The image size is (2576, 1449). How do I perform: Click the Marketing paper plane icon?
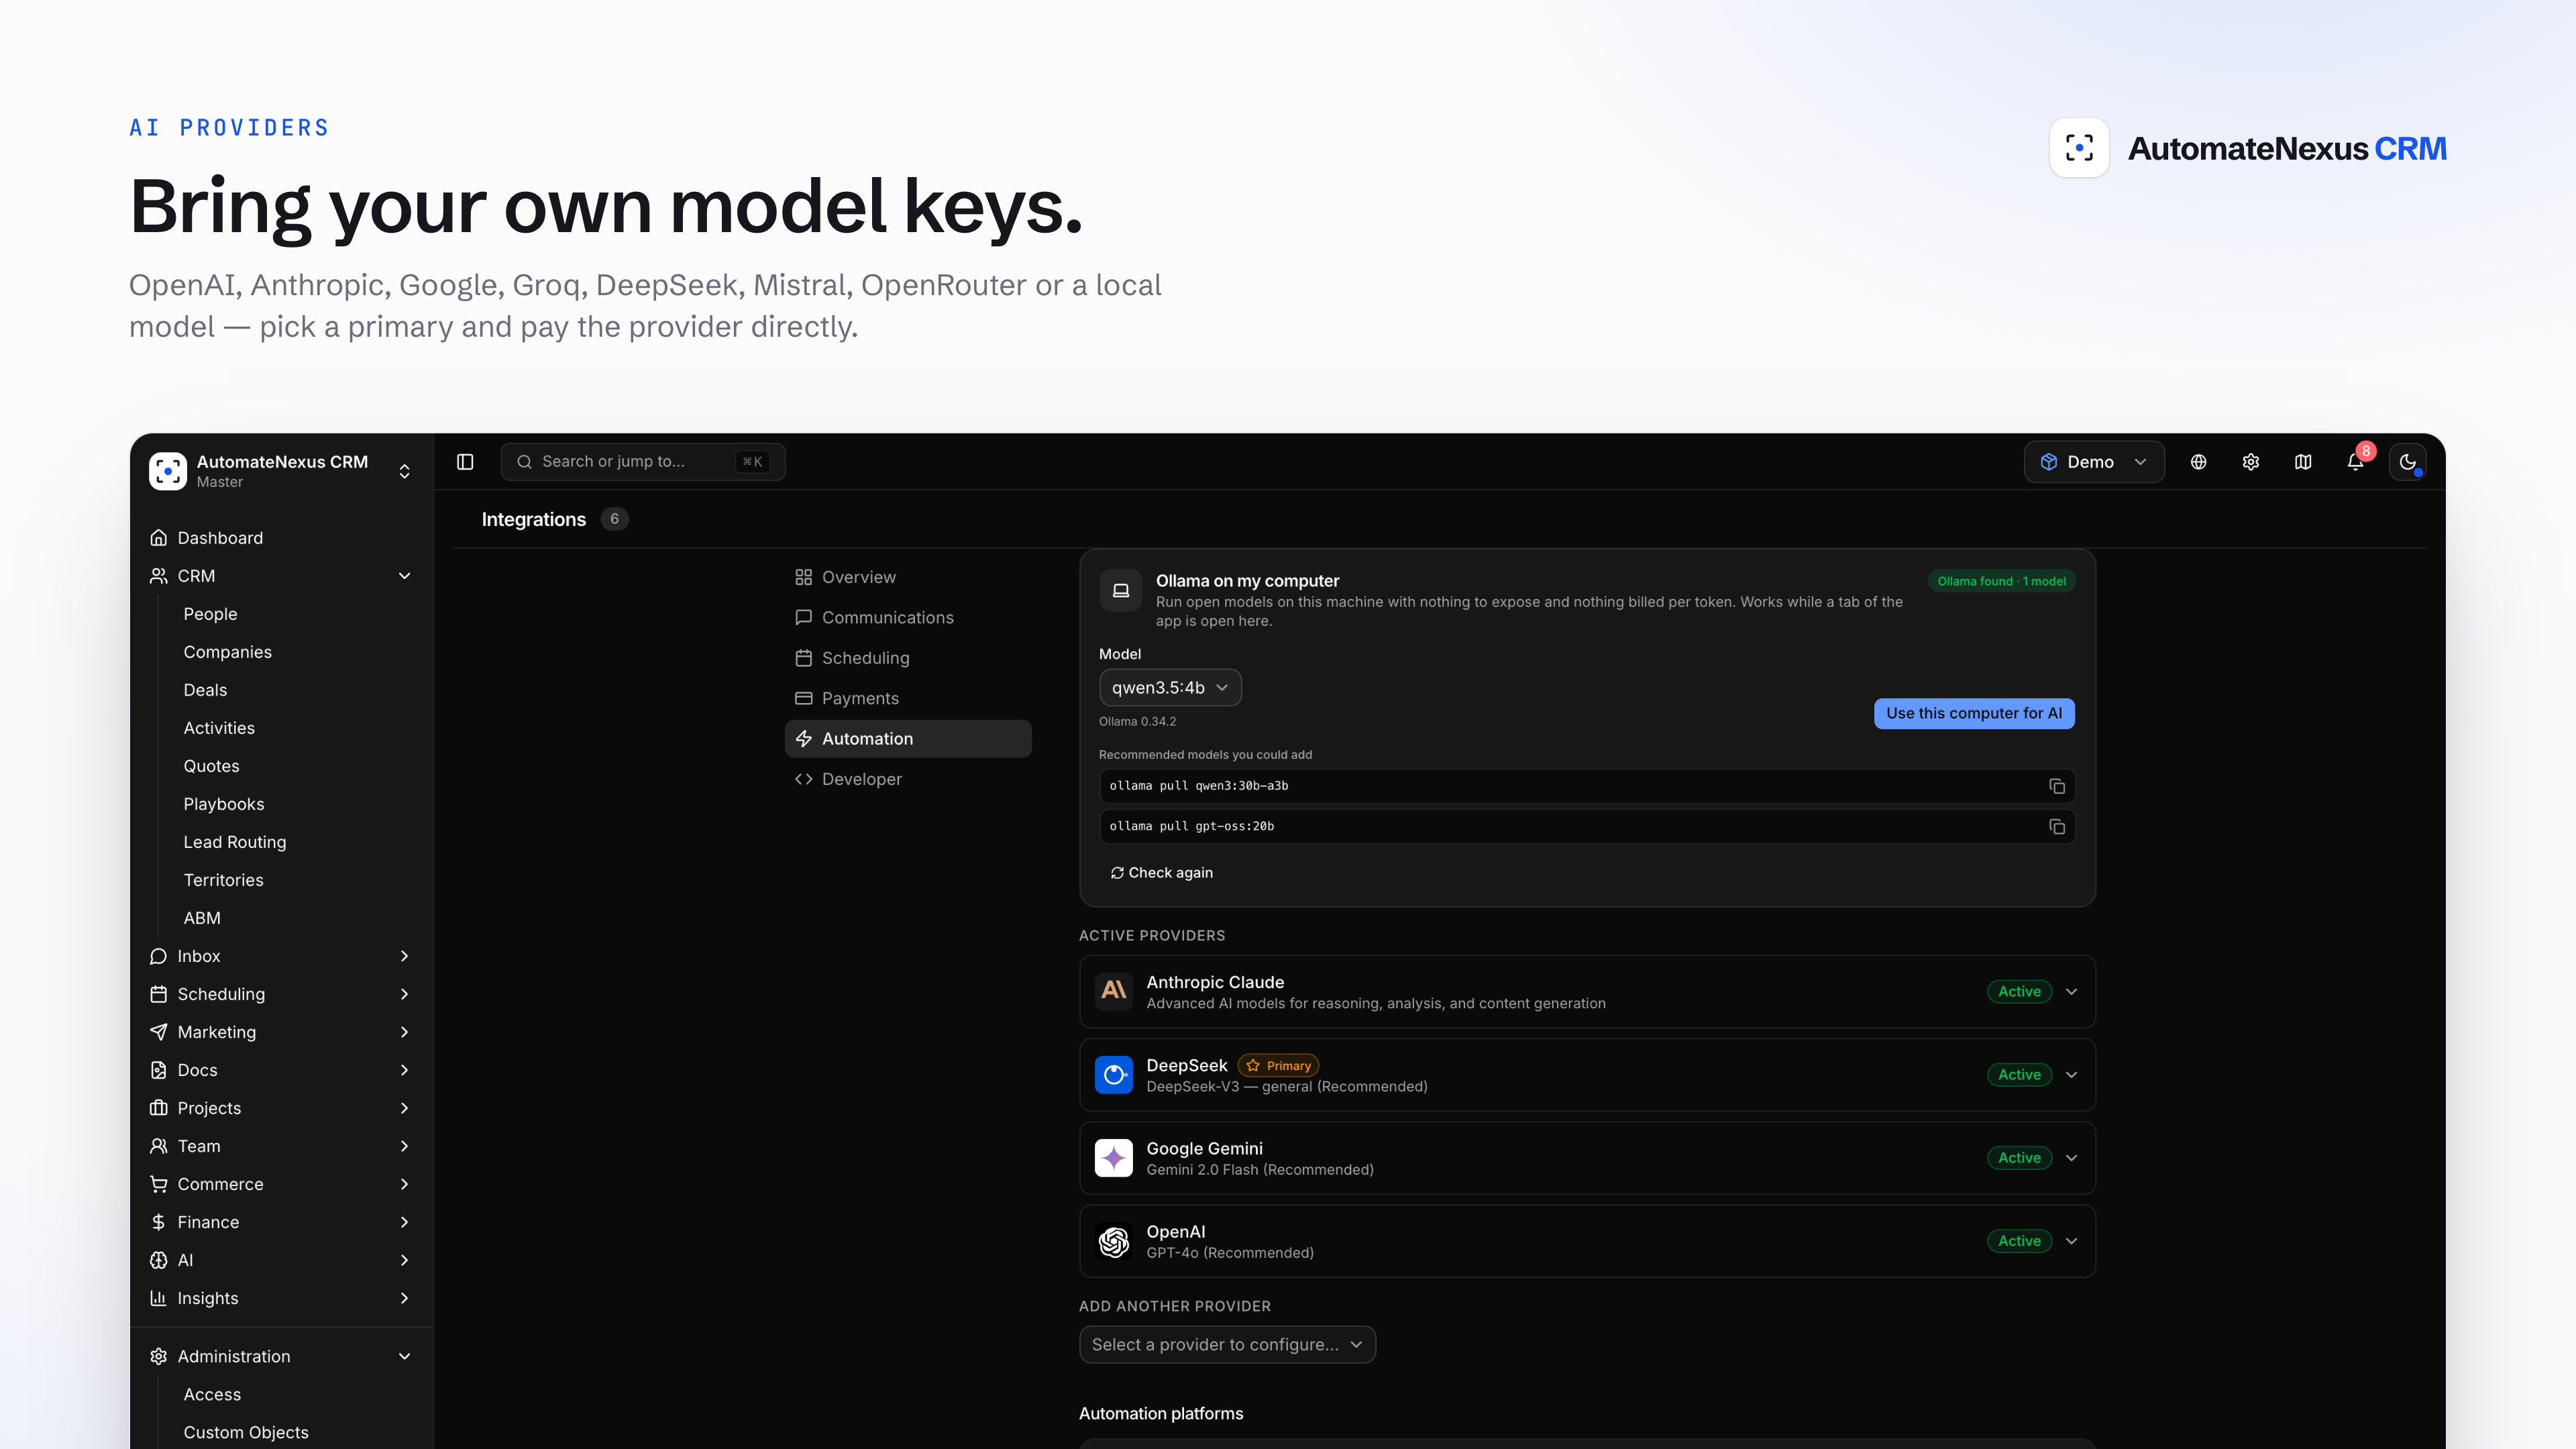click(158, 1032)
